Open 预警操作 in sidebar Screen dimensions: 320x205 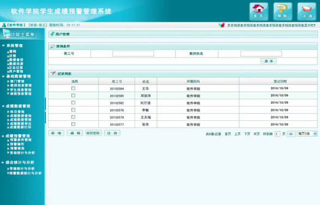click(17, 144)
